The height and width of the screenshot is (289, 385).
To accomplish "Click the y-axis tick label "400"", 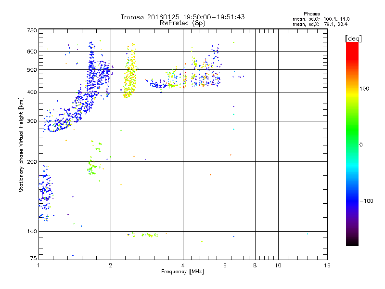I will tap(32, 92).
